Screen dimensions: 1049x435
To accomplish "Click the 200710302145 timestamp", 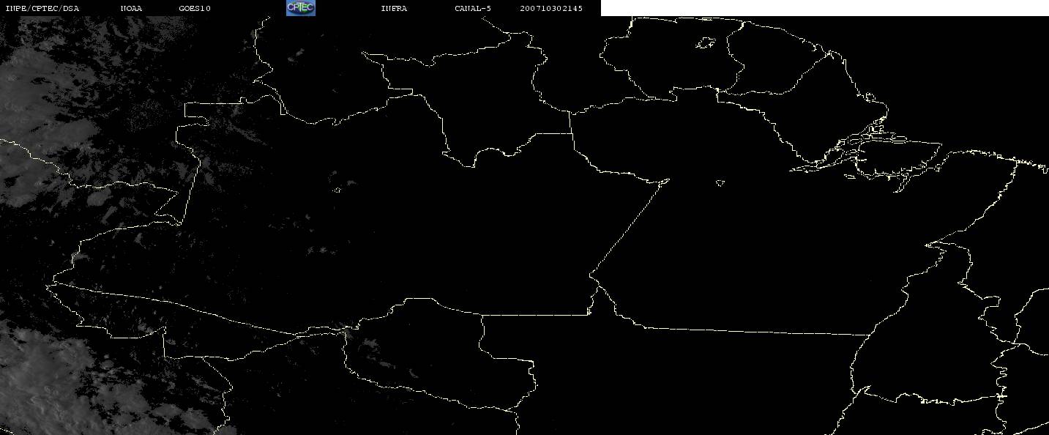I will [551, 9].
